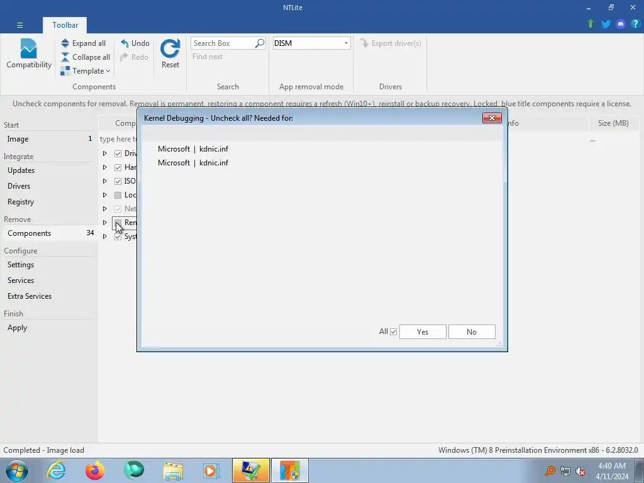Expand the System tree node

105,236
